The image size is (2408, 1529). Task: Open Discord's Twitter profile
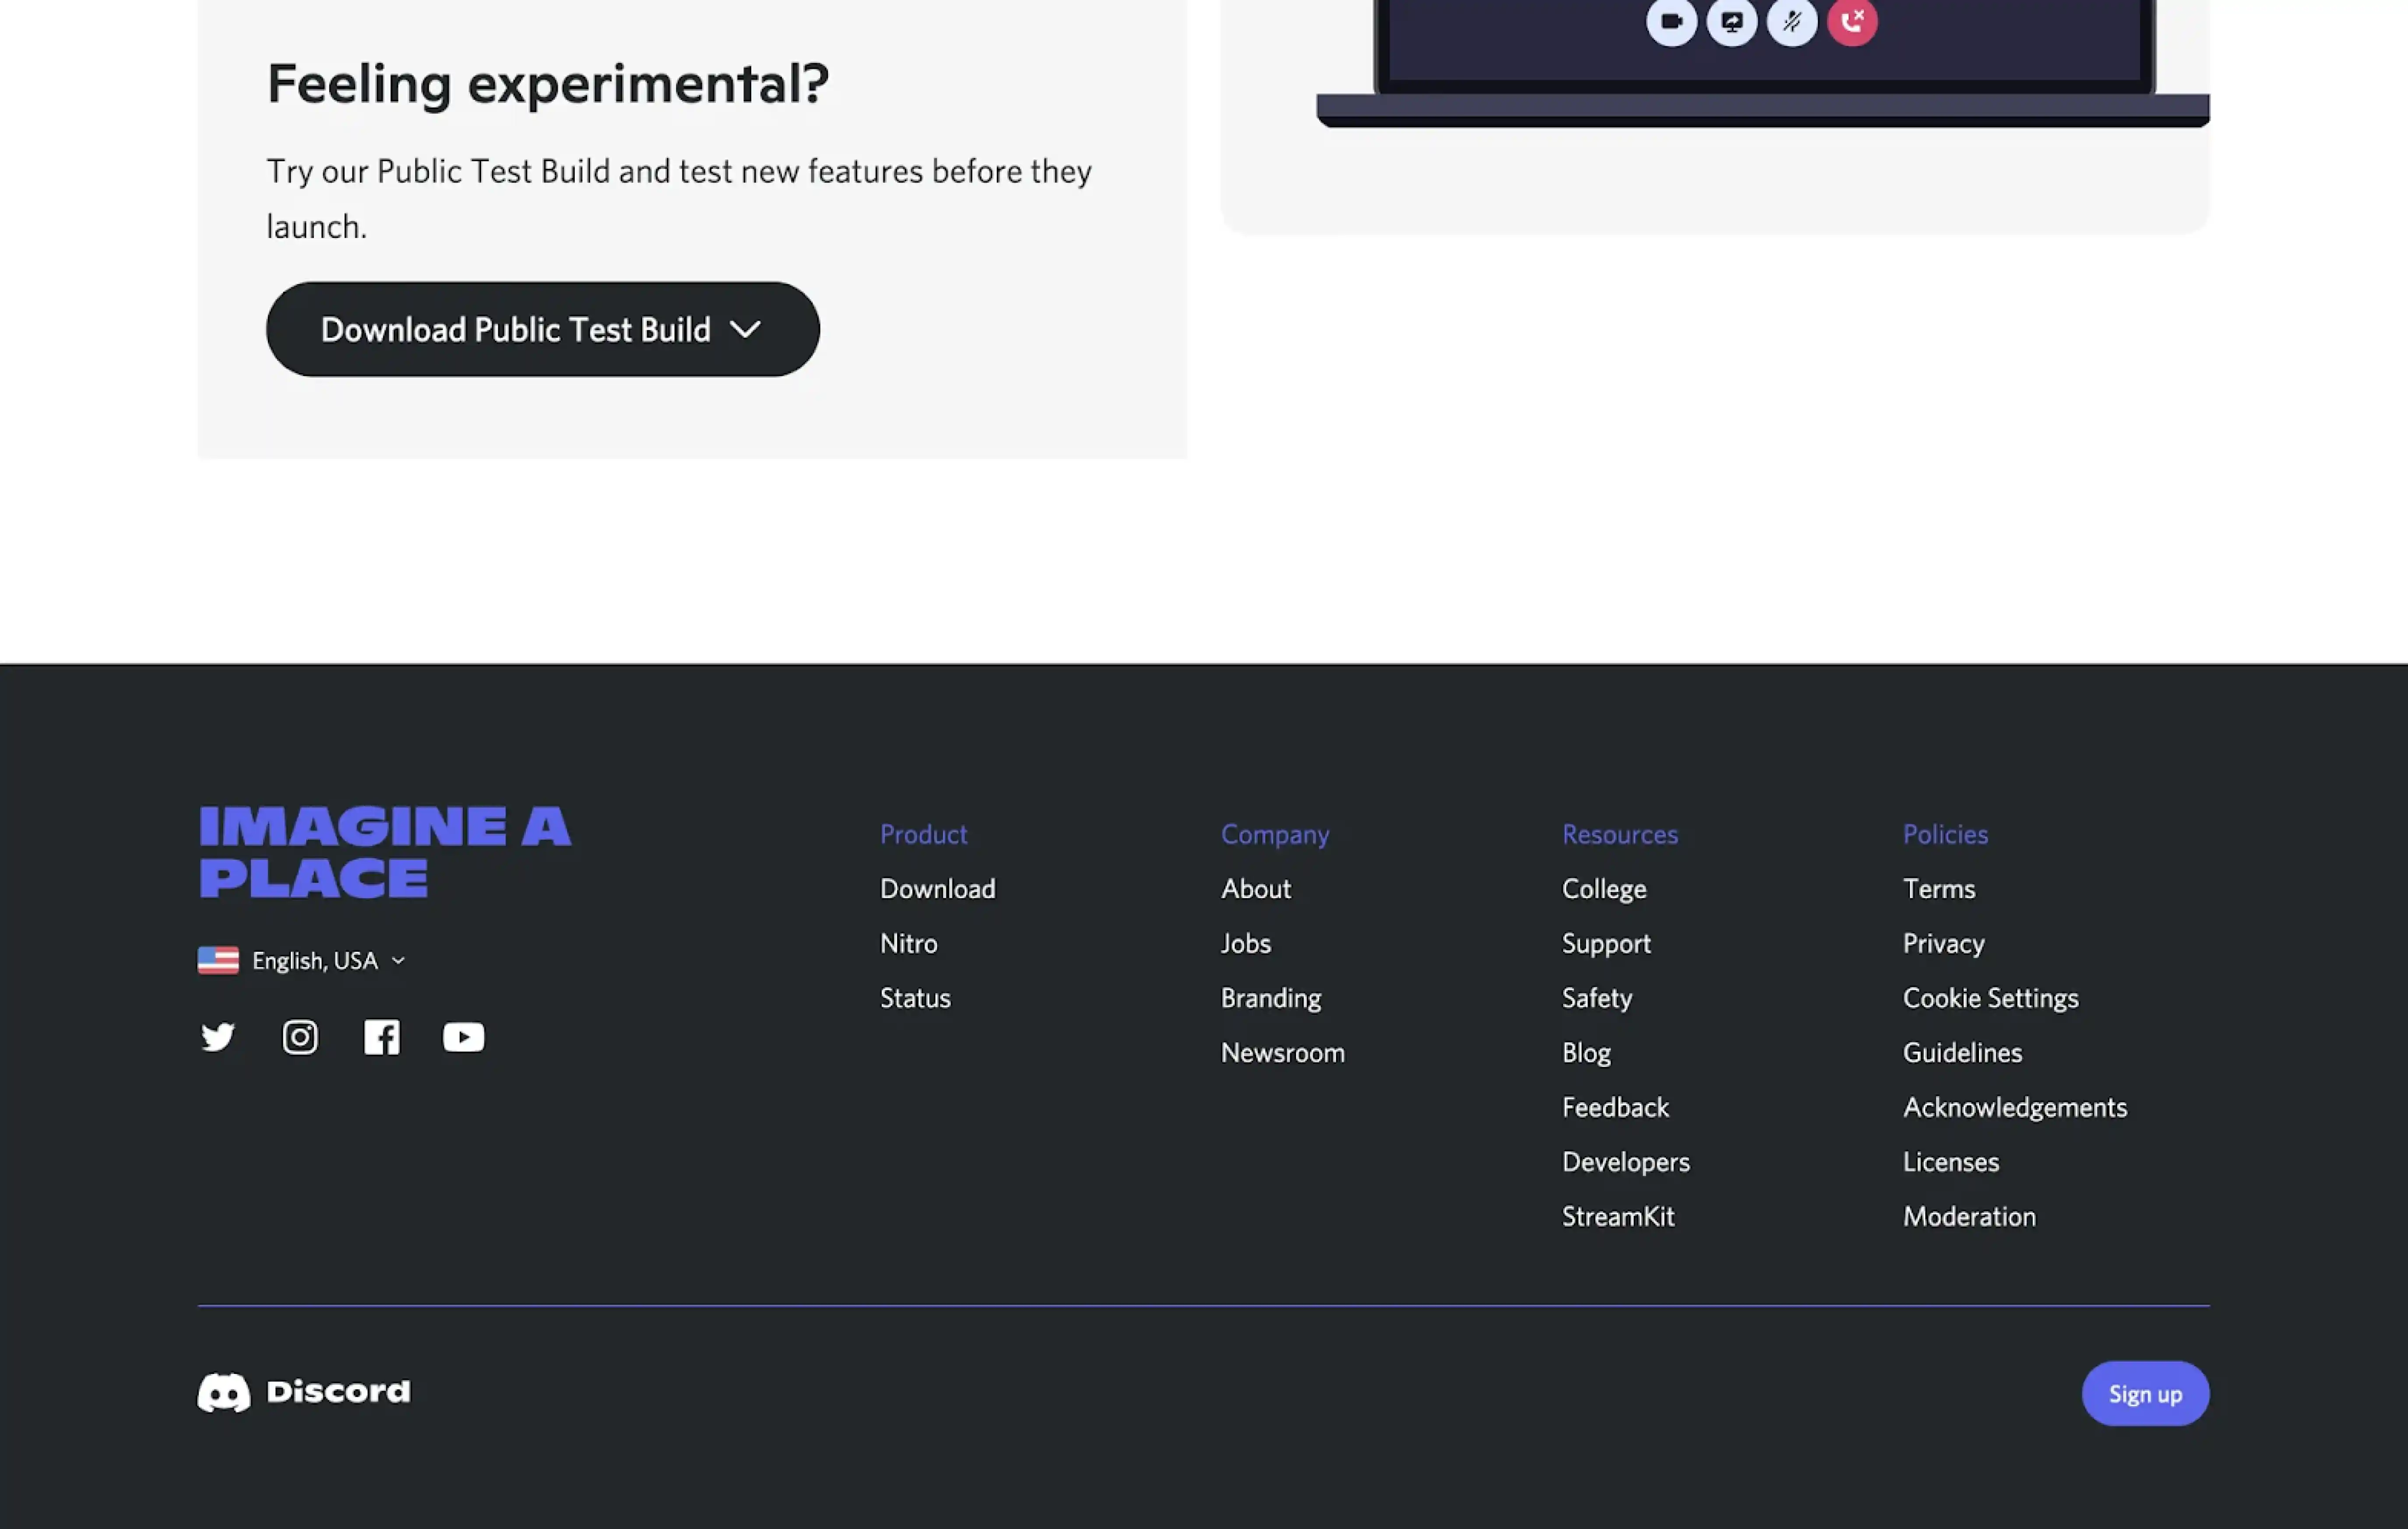pyautogui.click(x=218, y=1037)
